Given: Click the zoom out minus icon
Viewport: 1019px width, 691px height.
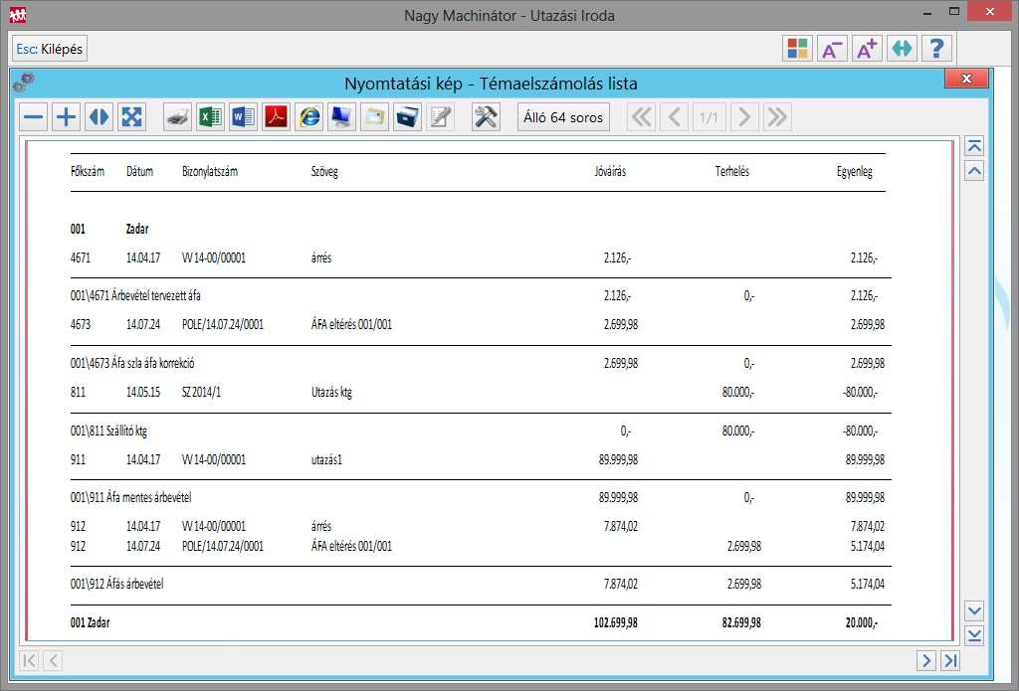Looking at the screenshot, I should (34, 117).
